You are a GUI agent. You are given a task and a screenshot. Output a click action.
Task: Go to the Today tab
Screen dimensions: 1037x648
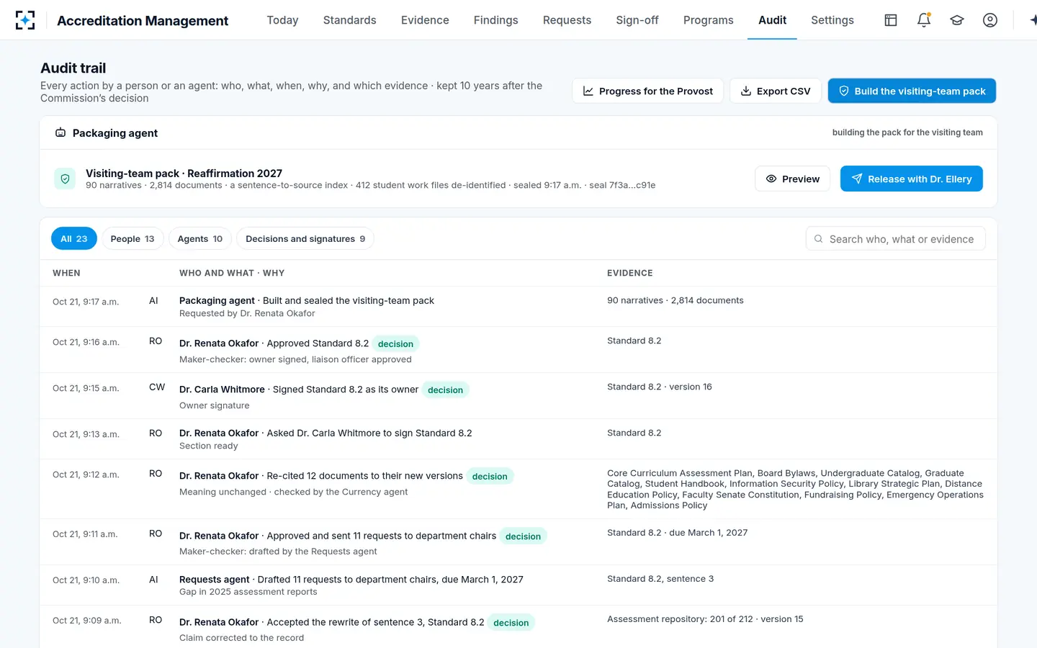(282, 20)
